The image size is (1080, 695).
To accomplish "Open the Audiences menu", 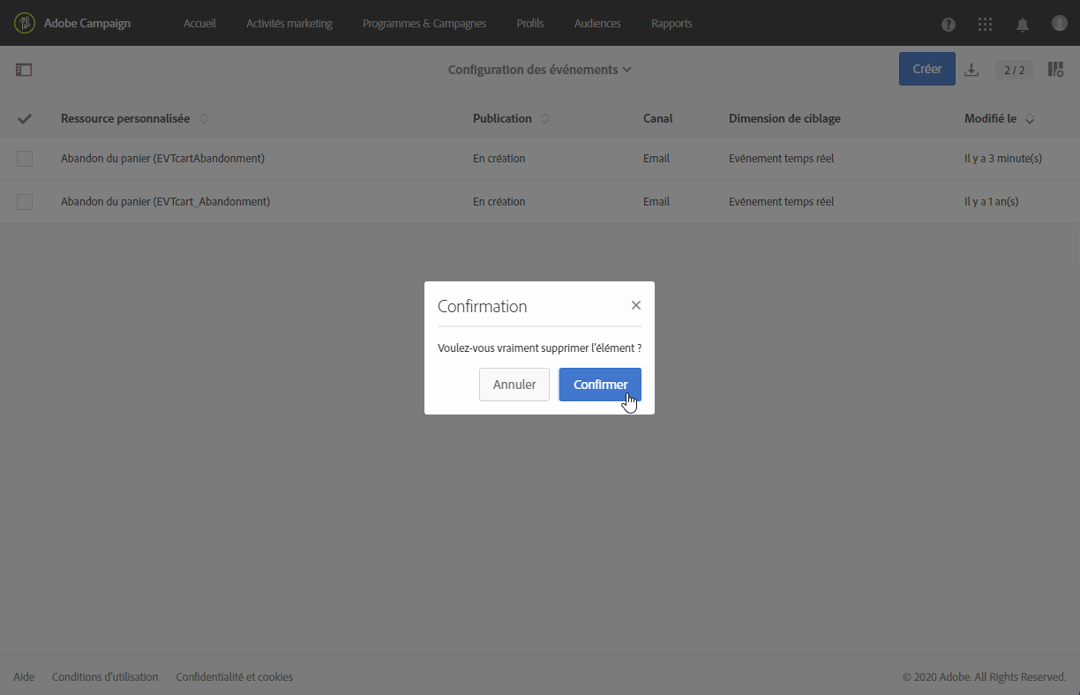I will [597, 24].
